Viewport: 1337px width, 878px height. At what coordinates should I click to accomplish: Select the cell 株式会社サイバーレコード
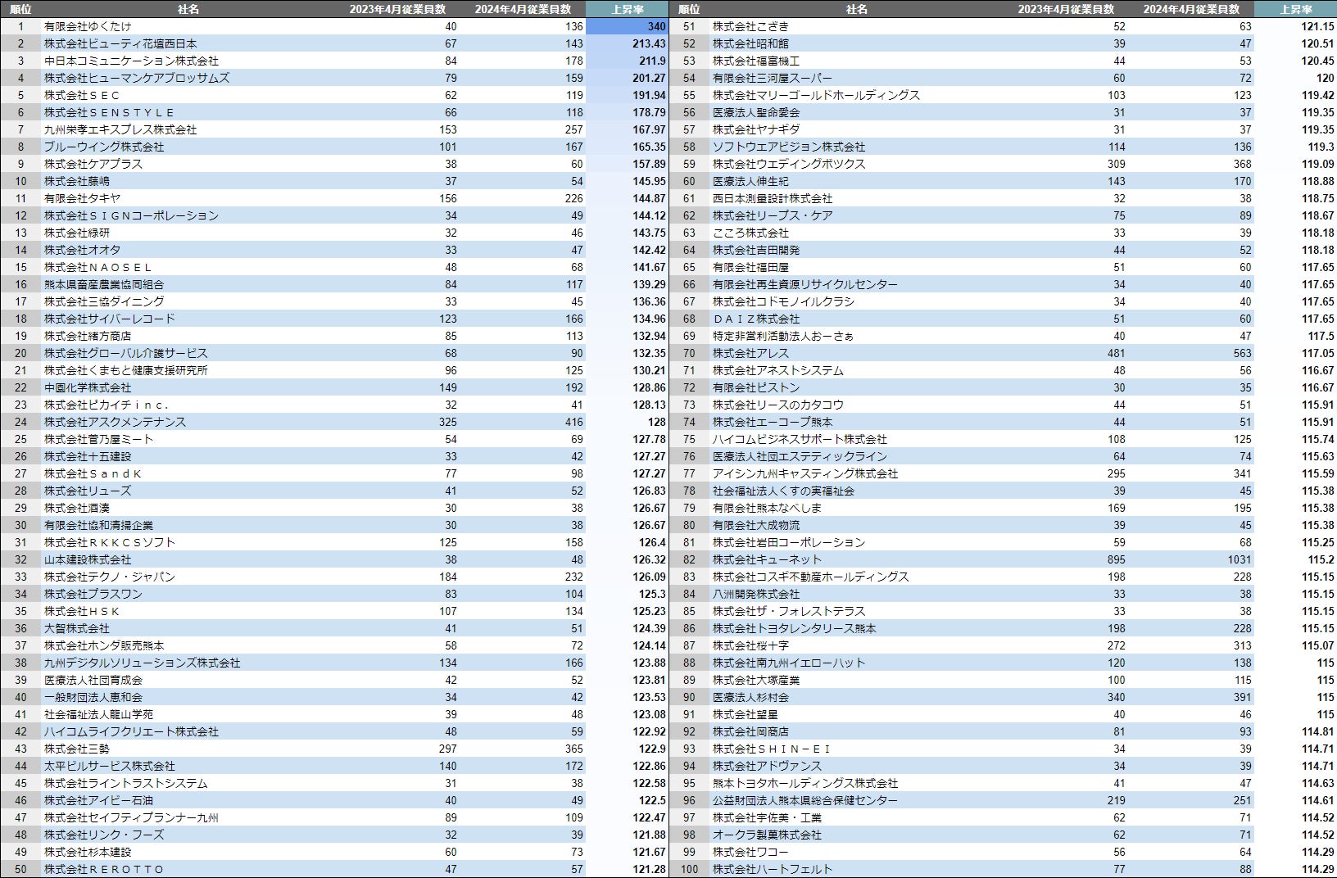pos(110,319)
